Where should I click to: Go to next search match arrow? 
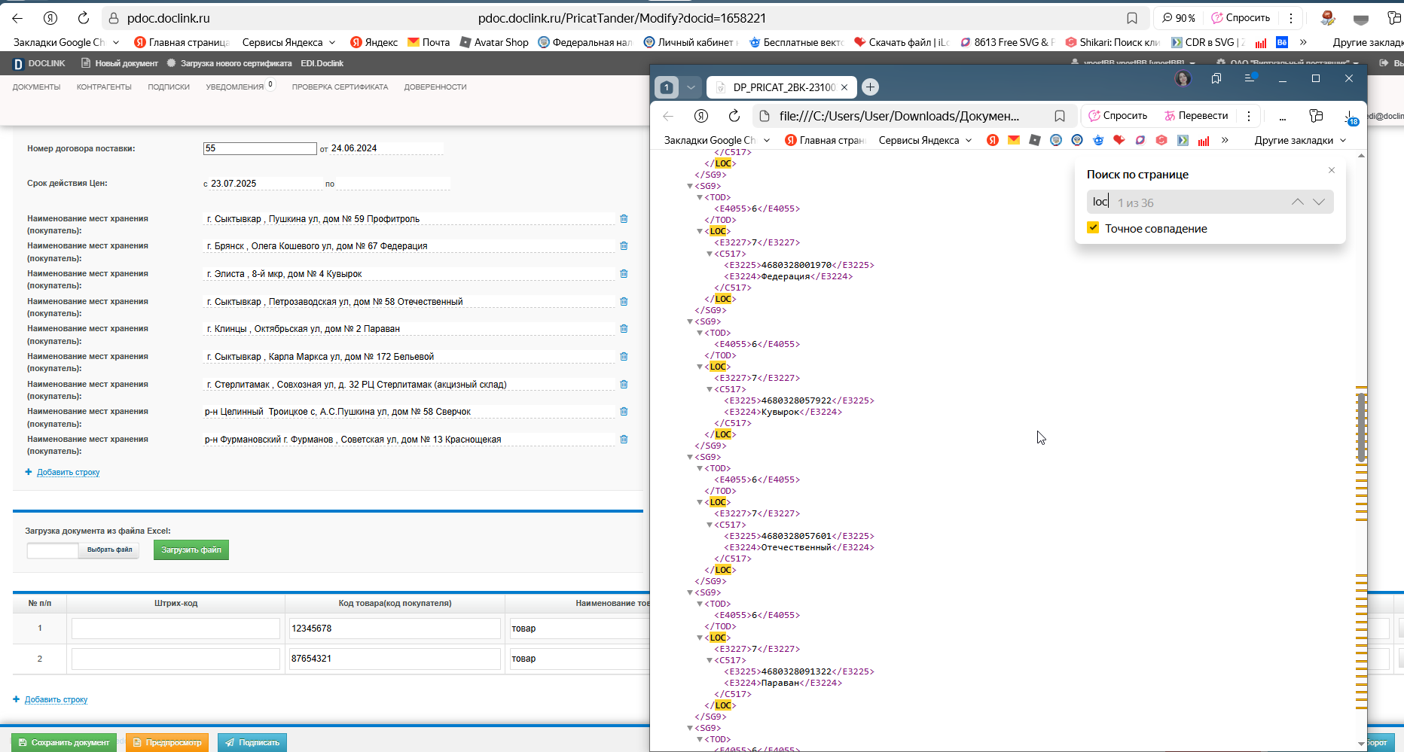pyautogui.click(x=1319, y=202)
